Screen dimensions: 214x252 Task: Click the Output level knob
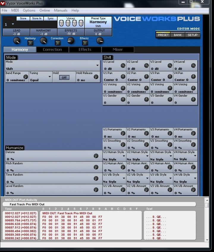[100, 41]
